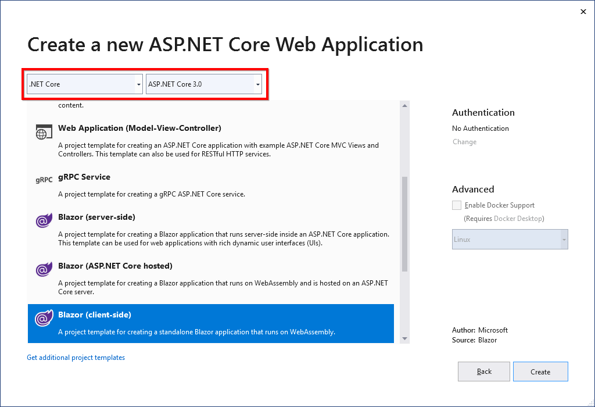
Task: Open the ASP.NET Core 3.0 version dropdown
Action: pos(203,84)
